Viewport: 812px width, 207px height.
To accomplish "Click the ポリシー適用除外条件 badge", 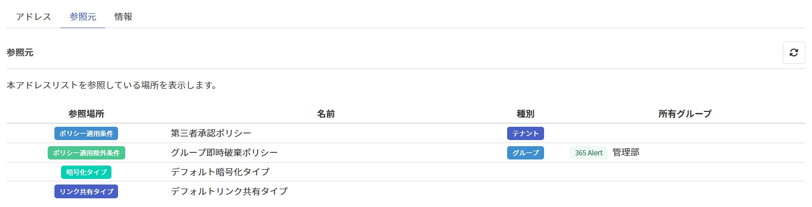I will (86, 153).
